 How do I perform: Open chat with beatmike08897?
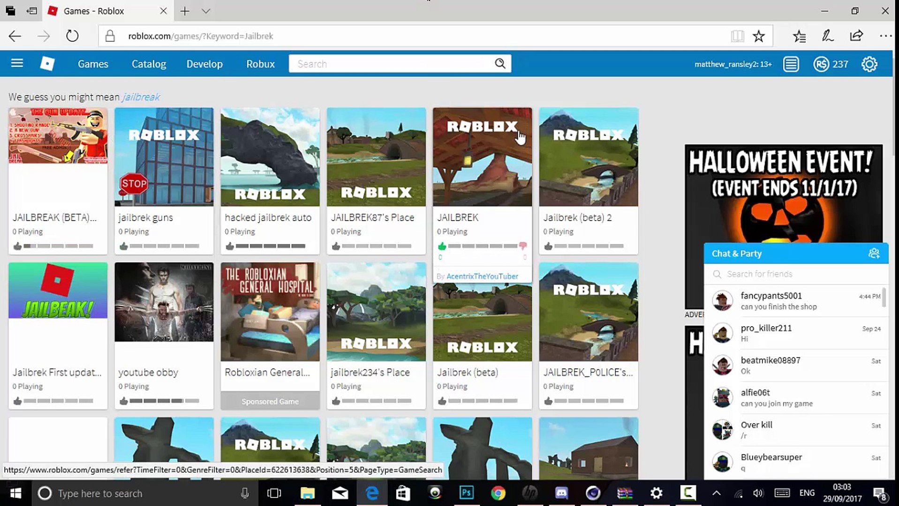[796, 365]
